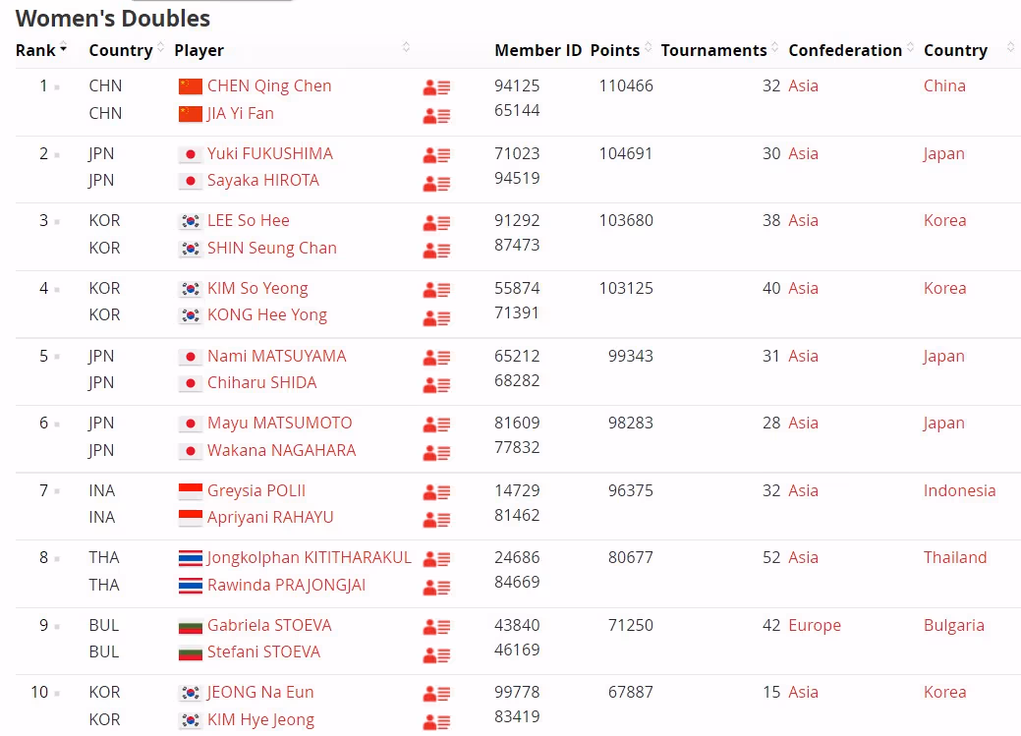Click China flag next to JIA Yi Fan
The width and height of the screenshot is (1021, 736).
pyautogui.click(x=190, y=114)
